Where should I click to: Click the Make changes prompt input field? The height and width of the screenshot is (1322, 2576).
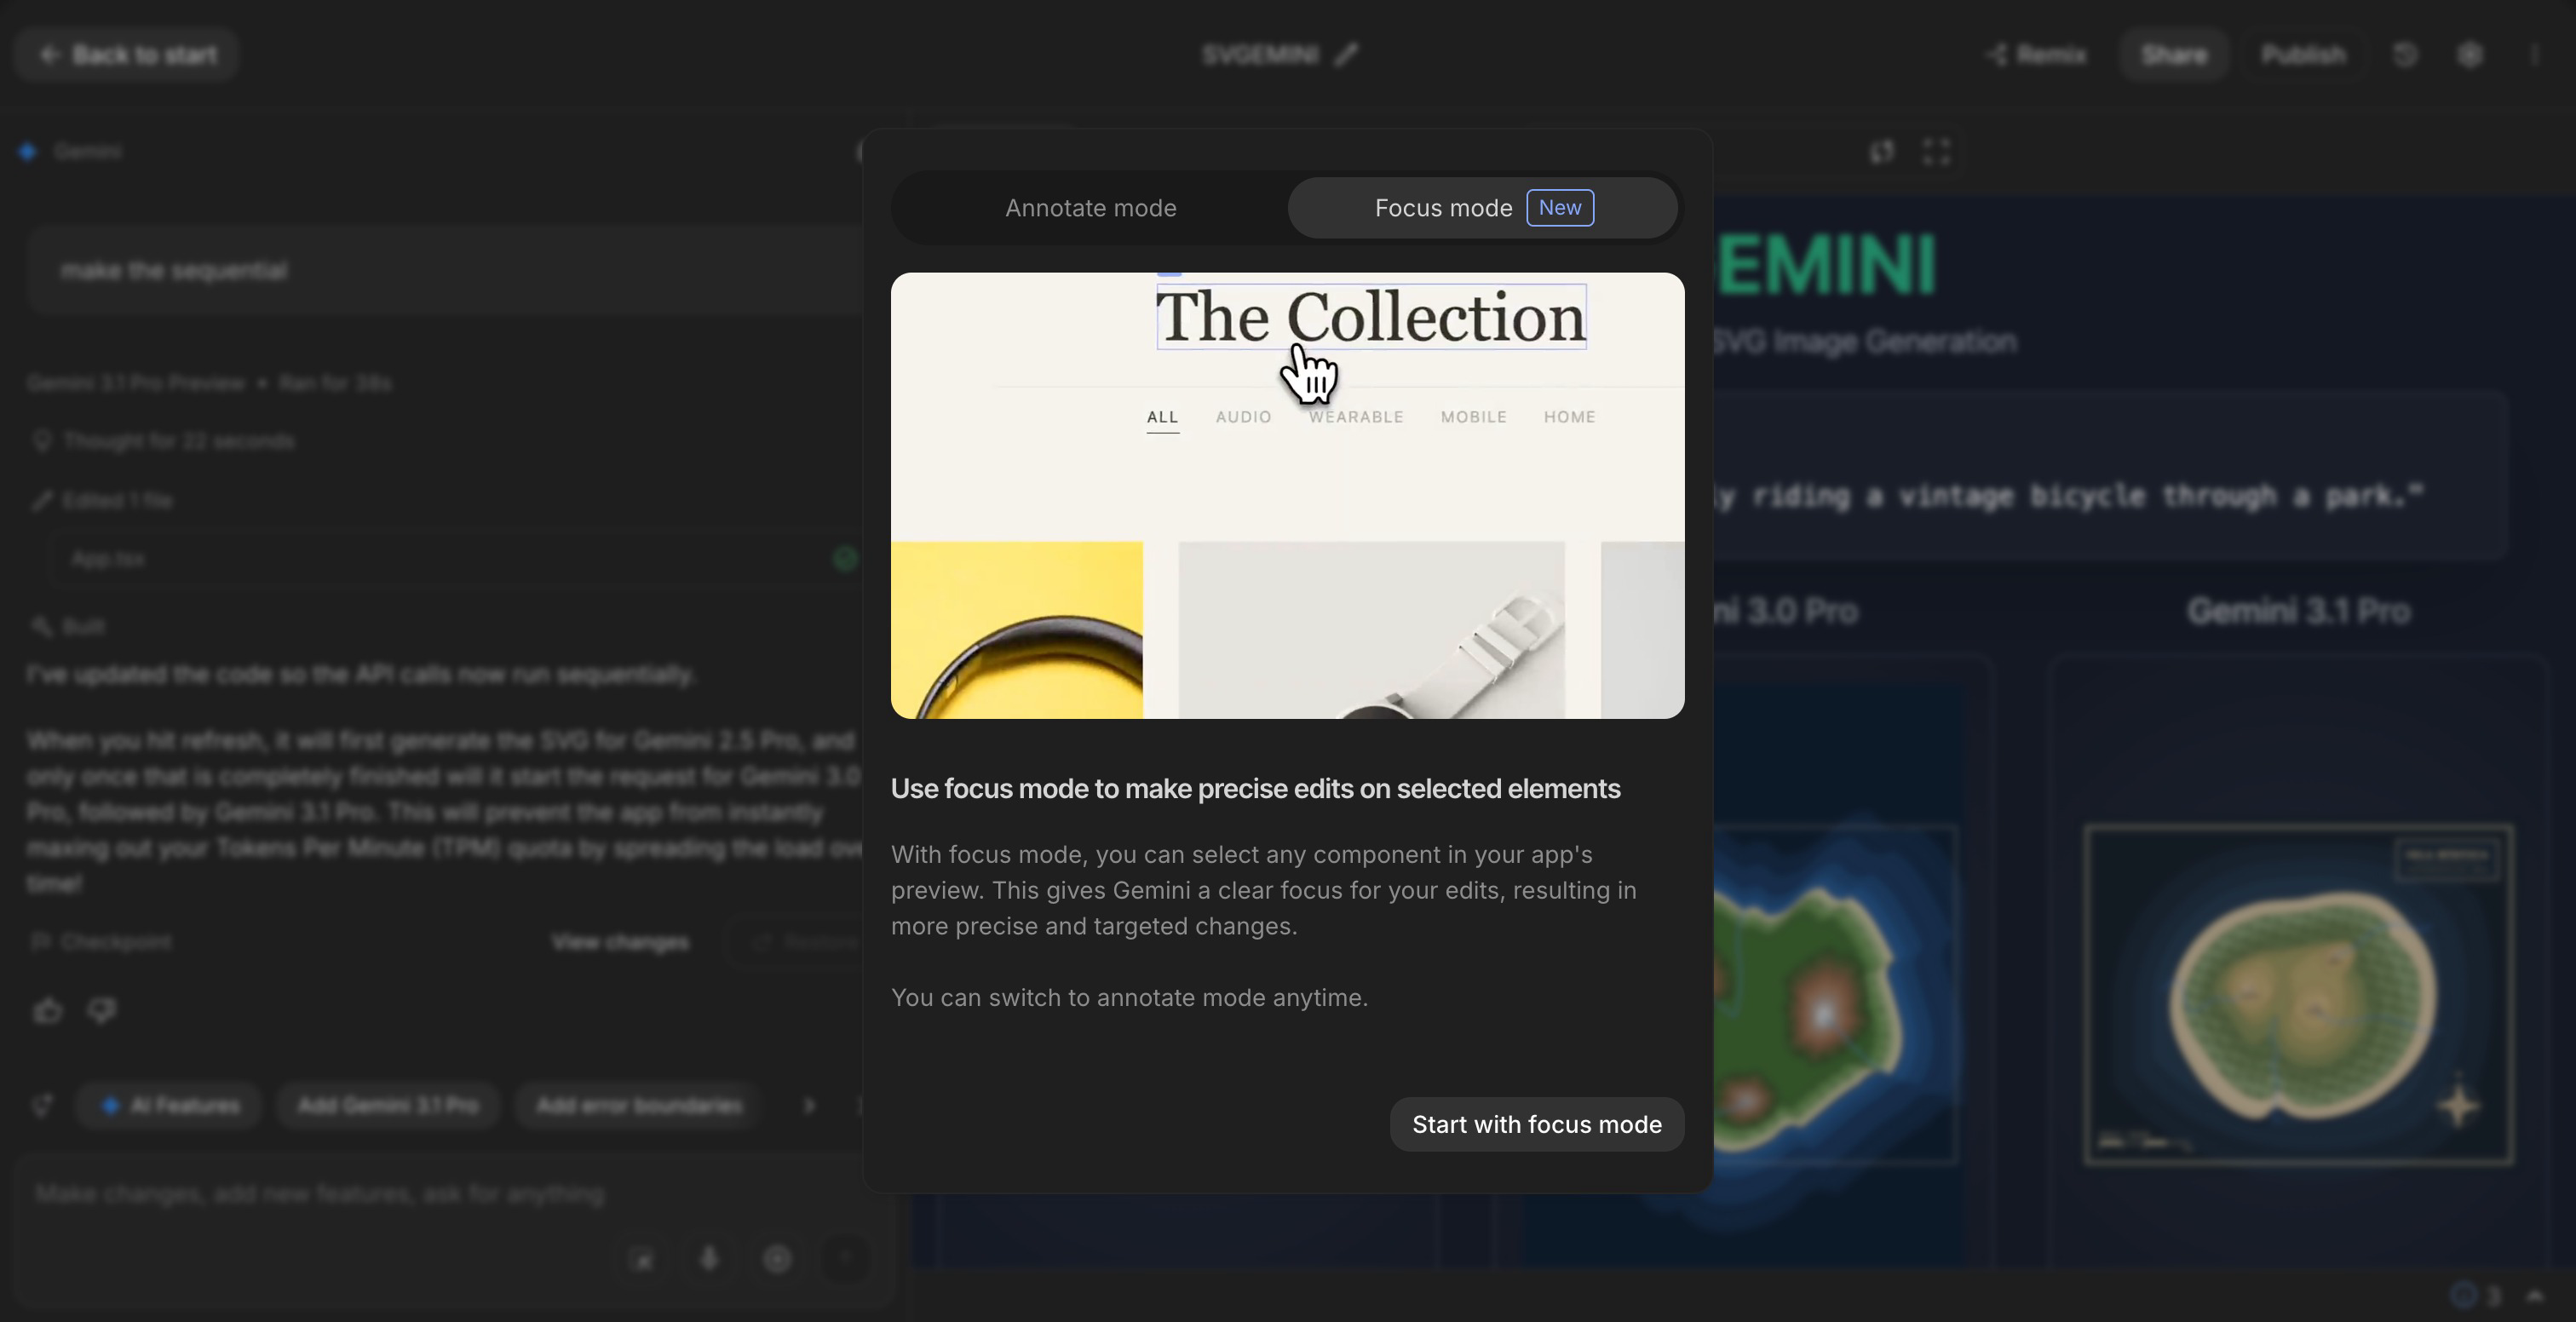(320, 1194)
